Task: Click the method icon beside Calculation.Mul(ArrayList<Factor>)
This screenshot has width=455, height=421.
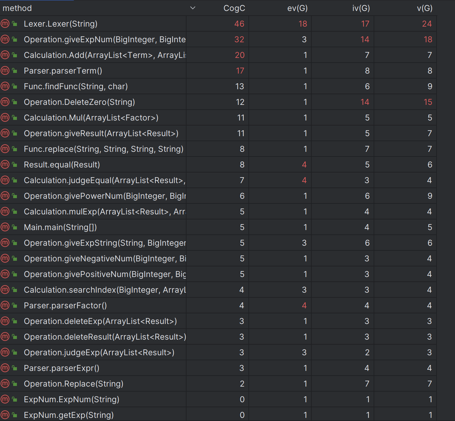Action: (5, 117)
